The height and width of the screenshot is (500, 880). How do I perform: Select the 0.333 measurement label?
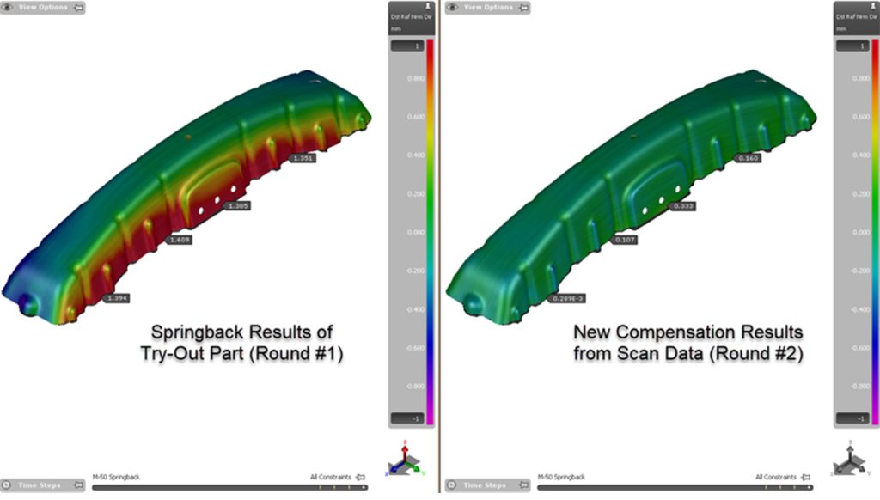pyautogui.click(x=683, y=207)
